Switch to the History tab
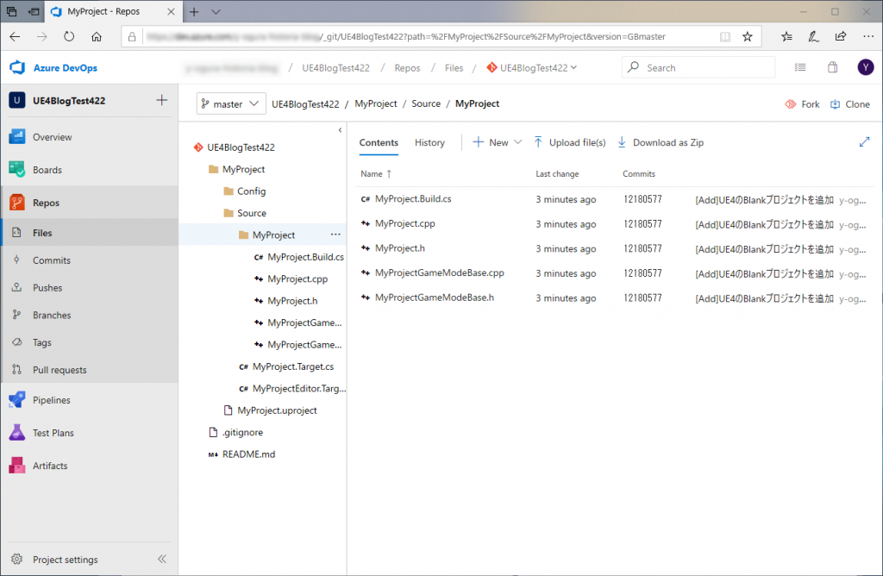This screenshot has width=883, height=576. (x=429, y=142)
